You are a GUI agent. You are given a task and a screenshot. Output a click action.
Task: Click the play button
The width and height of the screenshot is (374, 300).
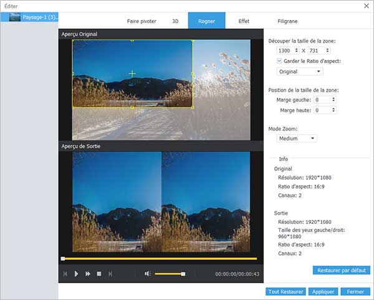coord(77,274)
